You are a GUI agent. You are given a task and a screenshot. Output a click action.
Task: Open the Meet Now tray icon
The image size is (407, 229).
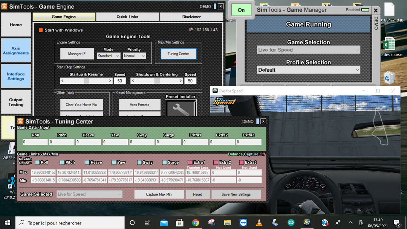(361, 223)
